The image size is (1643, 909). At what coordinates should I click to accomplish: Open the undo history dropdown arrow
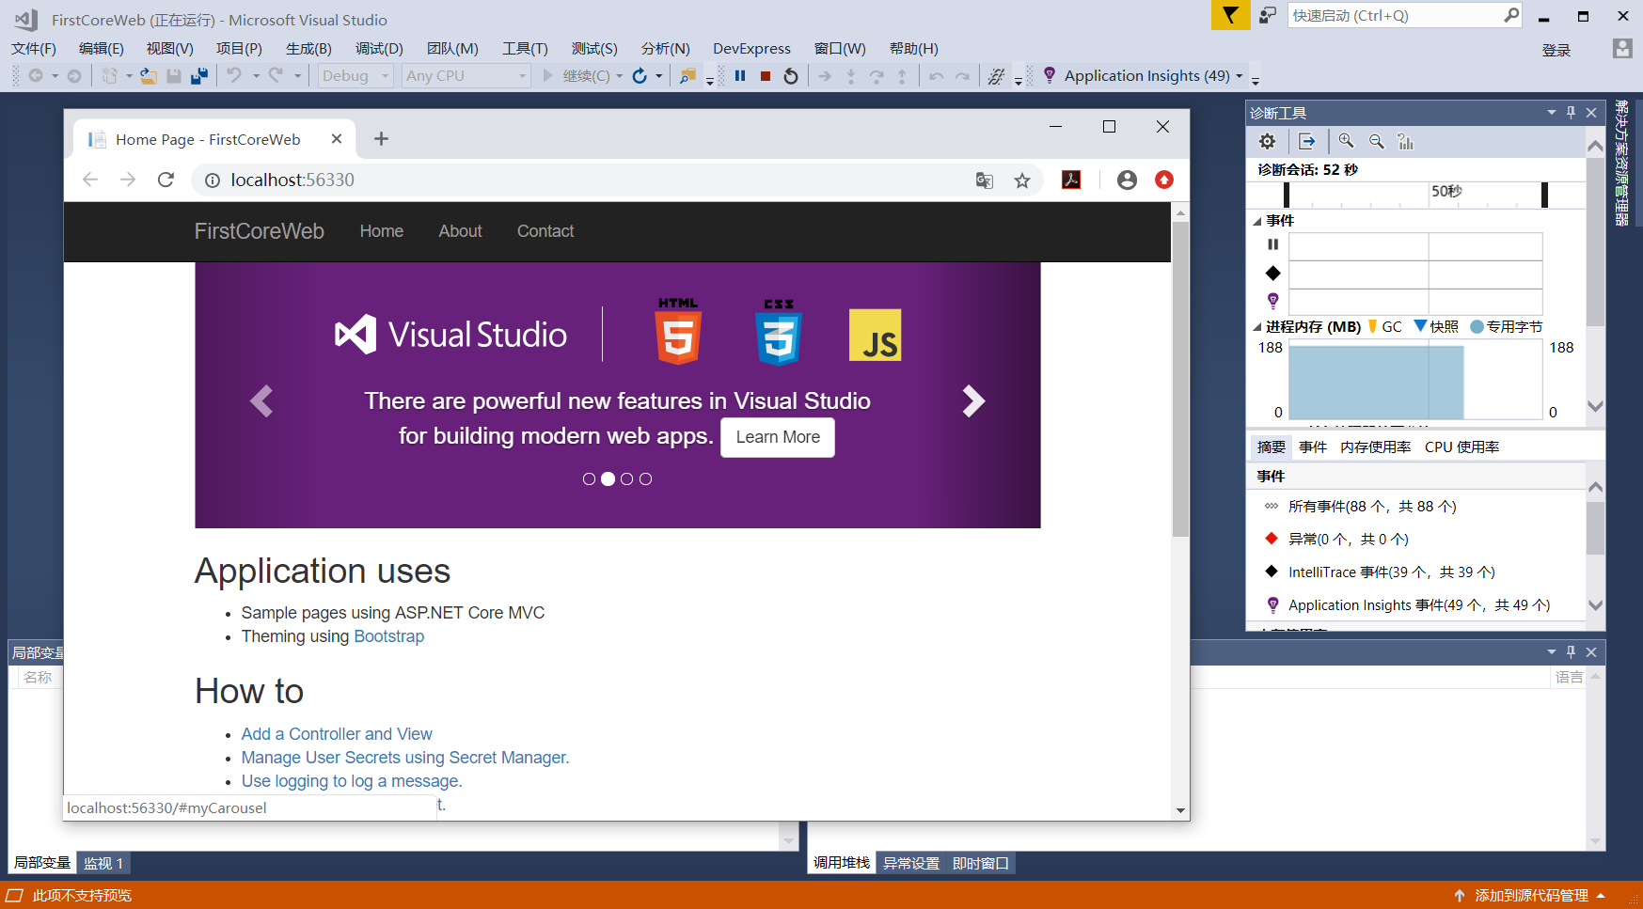[x=256, y=76]
